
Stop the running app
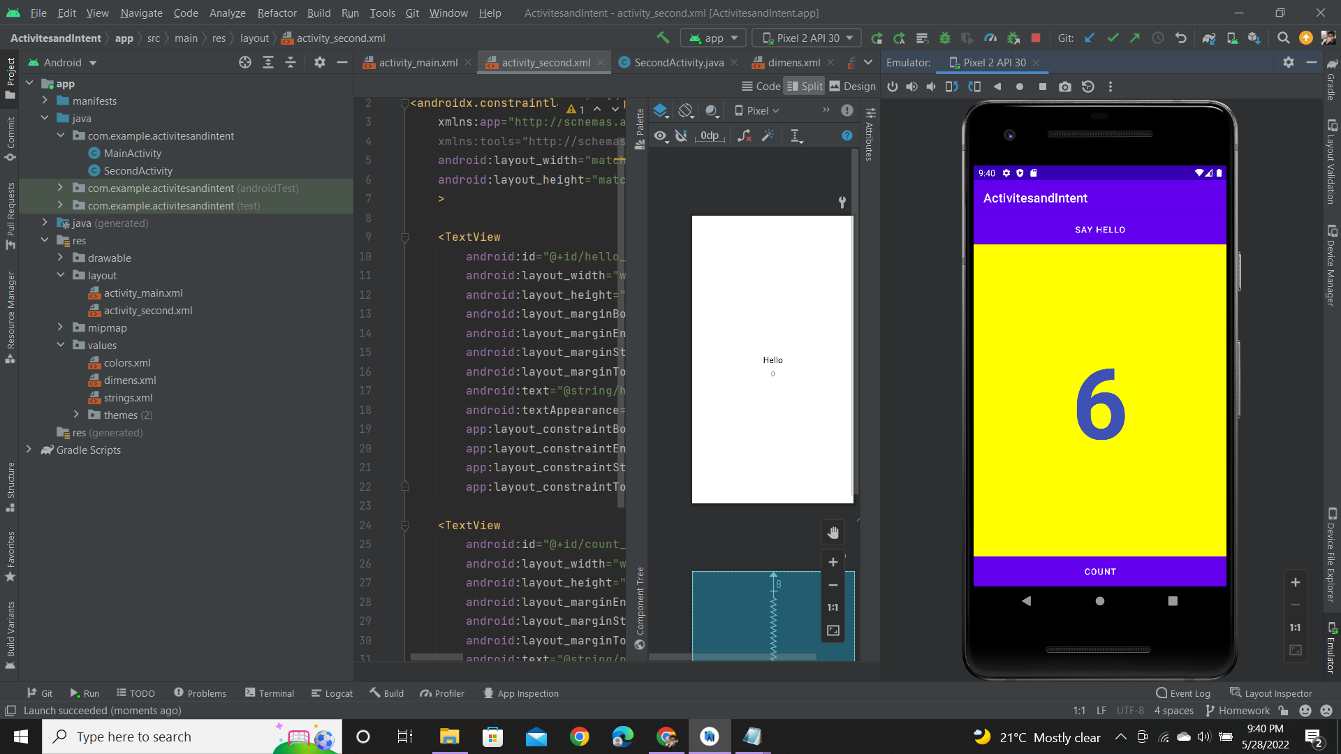click(x=1036, y=38)
